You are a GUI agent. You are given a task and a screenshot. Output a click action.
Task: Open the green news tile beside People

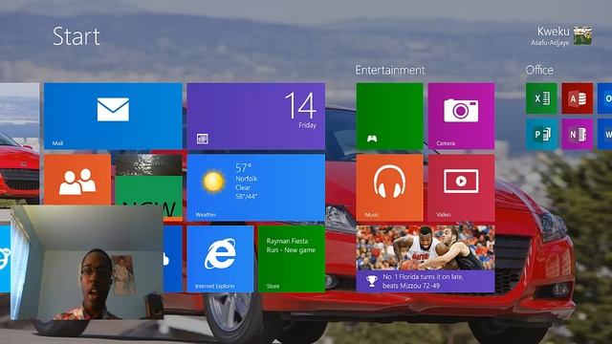pos(149,196)
